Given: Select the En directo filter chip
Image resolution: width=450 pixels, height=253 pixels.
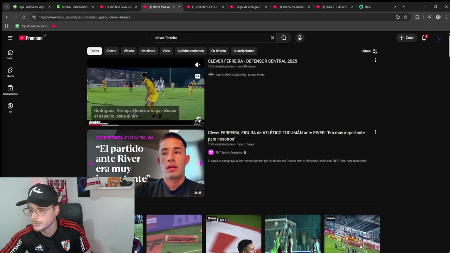Looking at the screenshot, I should coord(219,51).
